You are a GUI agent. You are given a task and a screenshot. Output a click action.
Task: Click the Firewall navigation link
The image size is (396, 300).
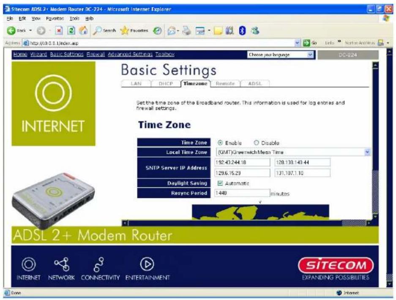point(96,54)
